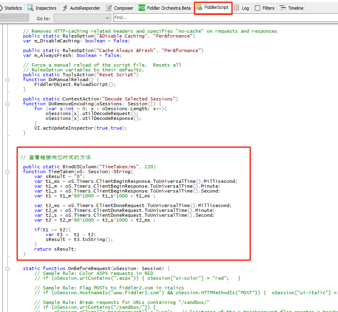Collapse the OnBeforeRequest function
Screen dimensions: 338x312
pos(8,269)
